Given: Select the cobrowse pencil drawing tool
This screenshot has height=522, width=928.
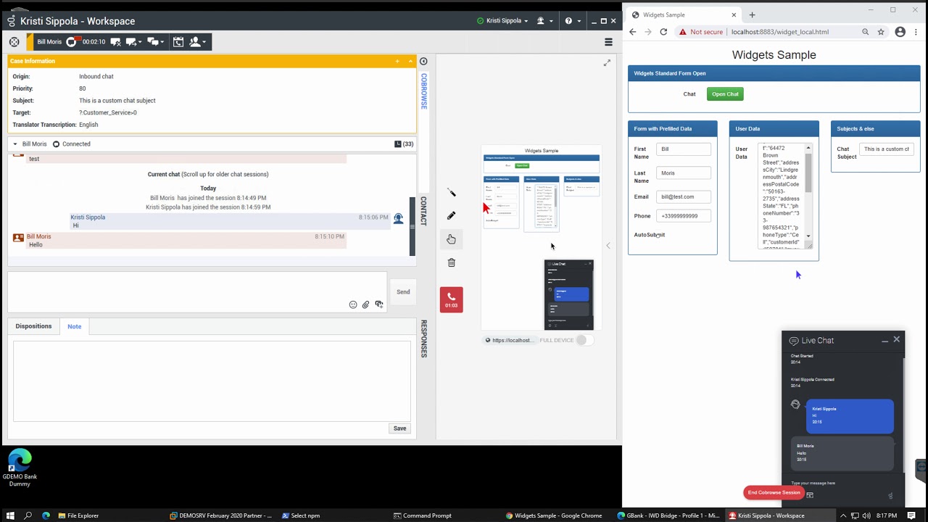Looking at the screenshot, I should point(451,215).
